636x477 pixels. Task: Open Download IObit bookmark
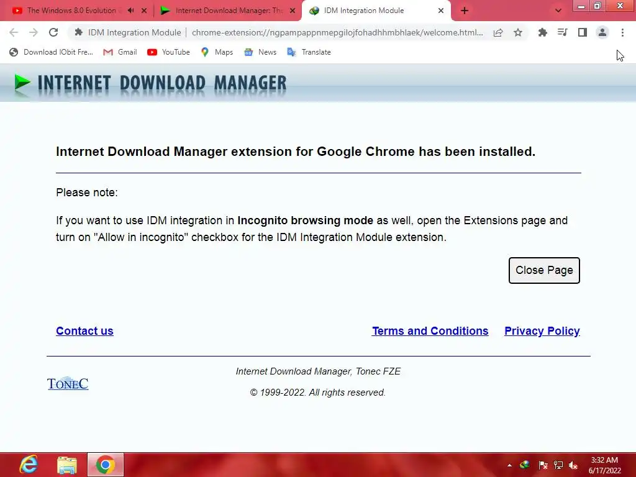pos(51,52)
